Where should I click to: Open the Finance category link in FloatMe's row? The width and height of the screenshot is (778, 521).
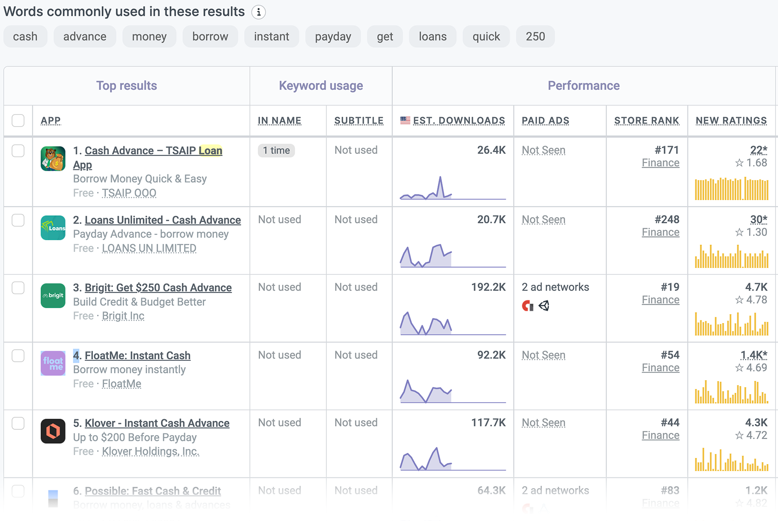661,368
